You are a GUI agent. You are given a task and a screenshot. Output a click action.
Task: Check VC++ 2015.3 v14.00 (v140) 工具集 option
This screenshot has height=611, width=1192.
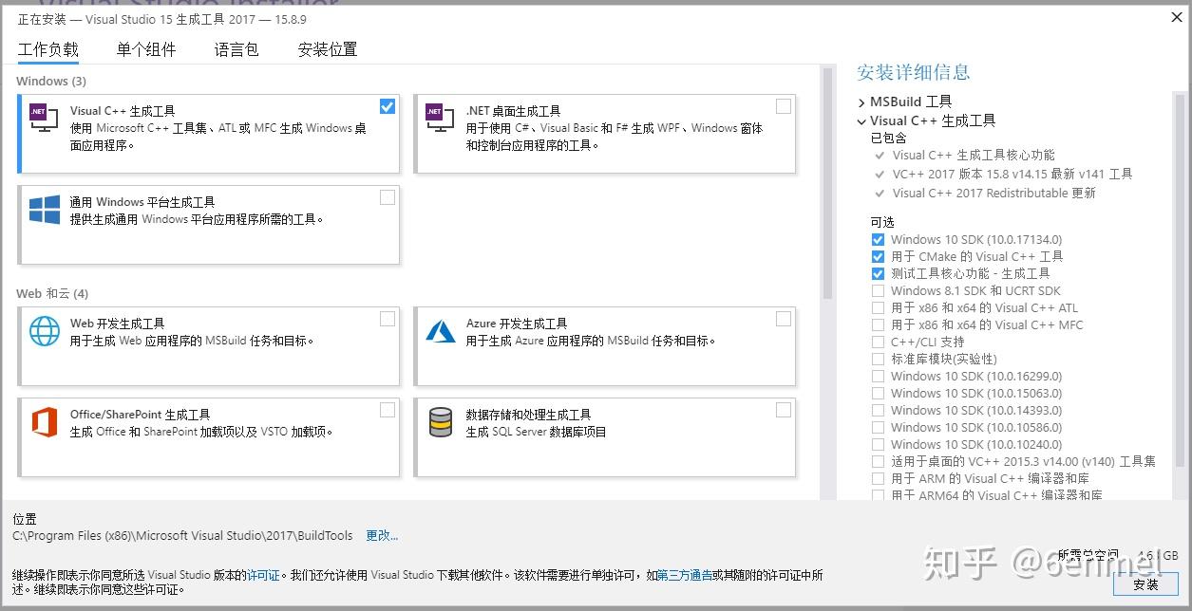point(878,462)
